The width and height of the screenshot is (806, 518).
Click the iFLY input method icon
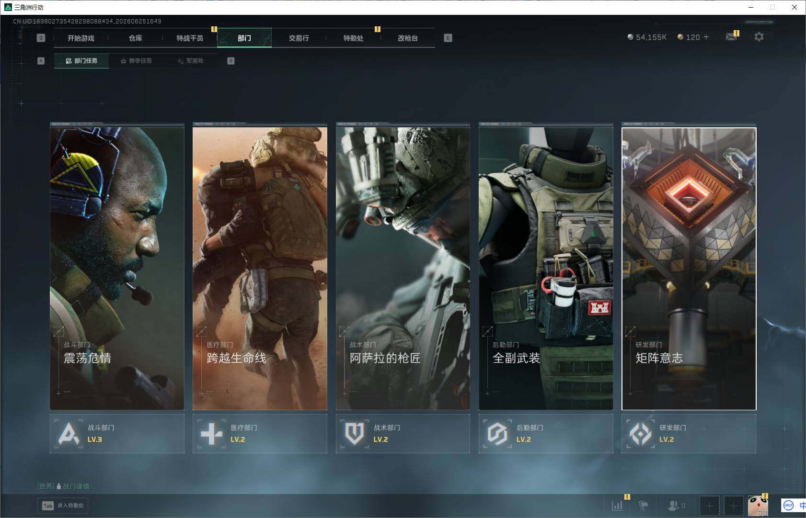pos(788,505)
